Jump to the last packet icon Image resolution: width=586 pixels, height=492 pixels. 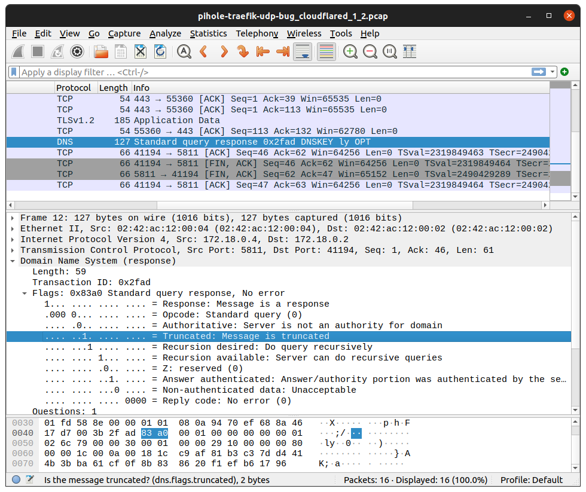pyautogui.click(x=283, y=51)
